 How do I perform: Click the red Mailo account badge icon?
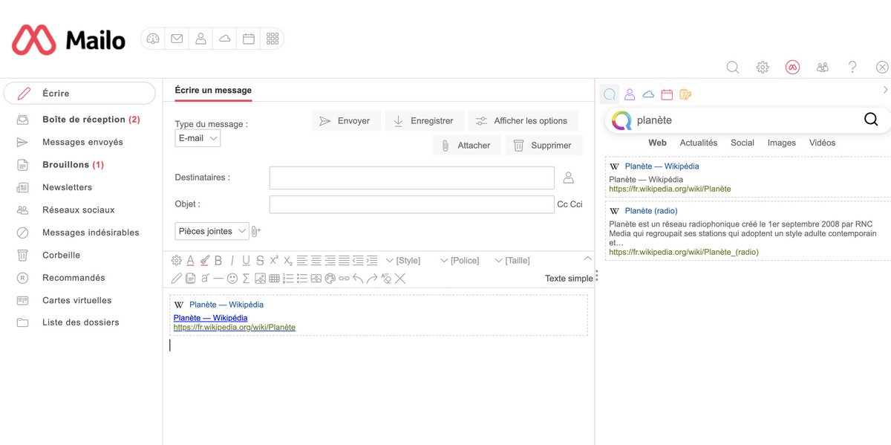pyautogui.click(x=792, y=67)
